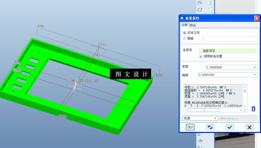Select the DTM1 datum label

point(41,26)
